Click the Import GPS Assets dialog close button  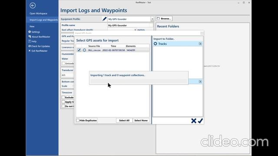pyautogui.click(x=202, y=33)
